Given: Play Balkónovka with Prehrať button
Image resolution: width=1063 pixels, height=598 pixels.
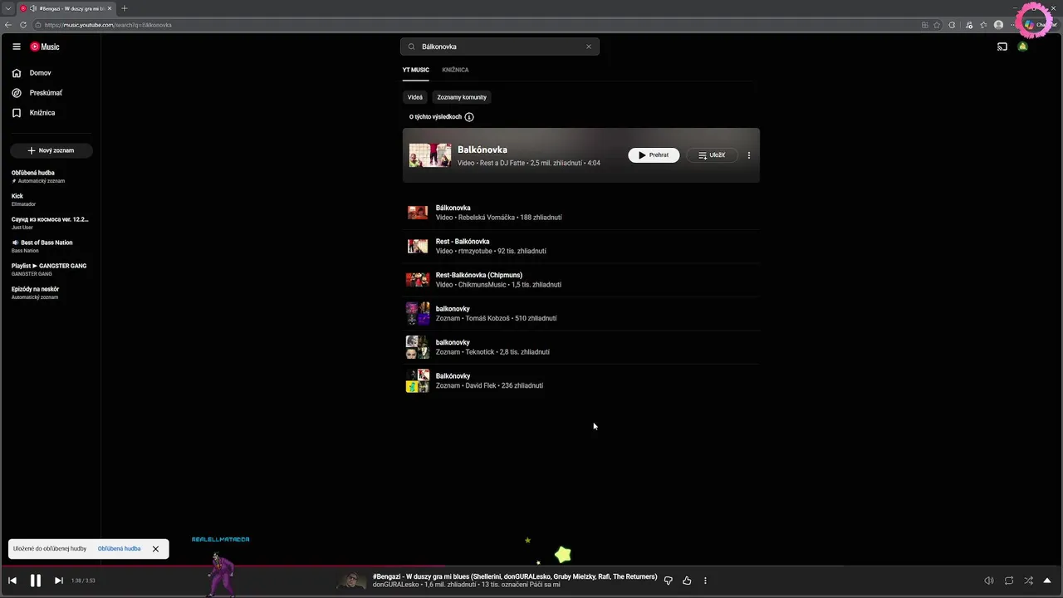Looking at the screenshot, I should pos(654,155).
